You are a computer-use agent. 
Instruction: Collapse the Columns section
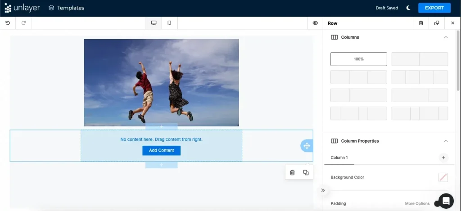pyautogui.click(x=446, y=37)
